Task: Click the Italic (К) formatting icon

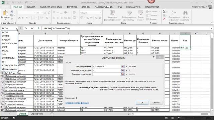Action: 23,18
